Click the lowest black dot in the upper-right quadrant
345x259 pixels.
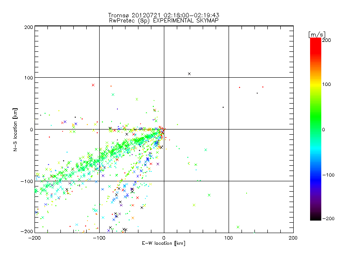[223, 107]
